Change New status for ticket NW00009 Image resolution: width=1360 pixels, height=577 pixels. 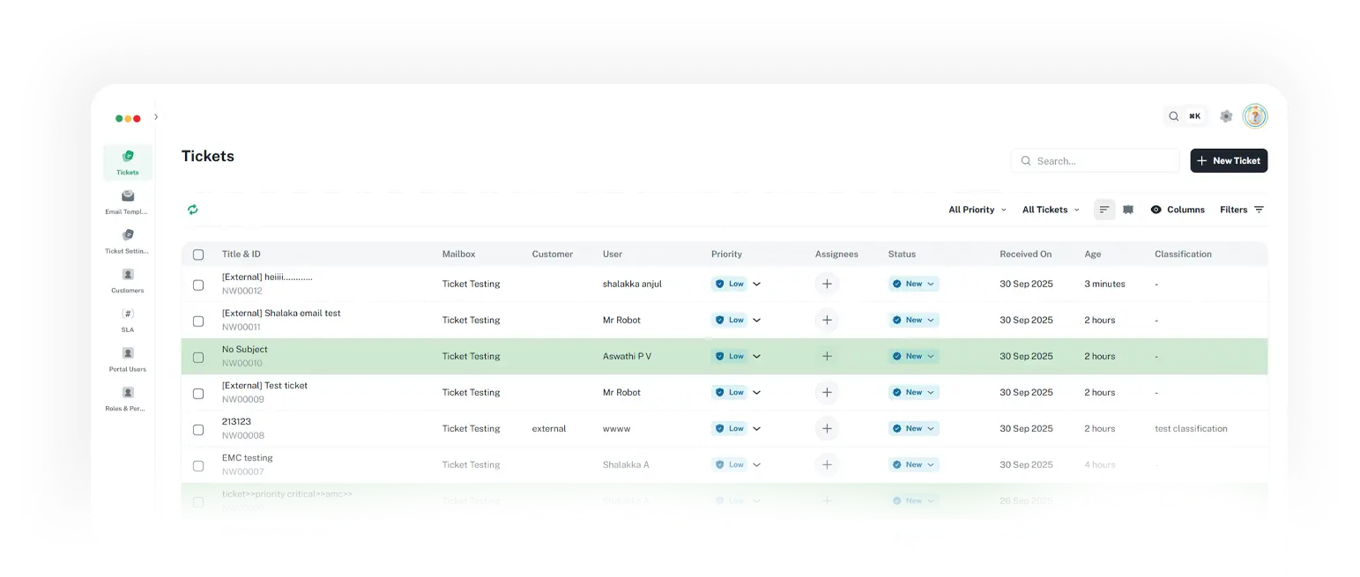[913, 393]
